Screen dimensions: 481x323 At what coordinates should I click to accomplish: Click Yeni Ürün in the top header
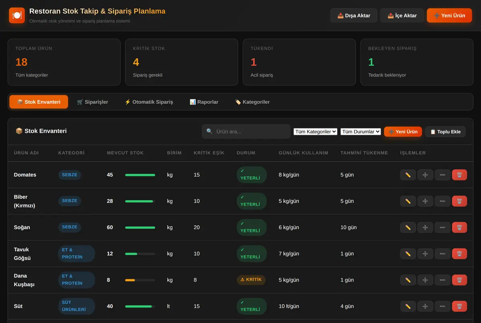click(x=449, y=15)
